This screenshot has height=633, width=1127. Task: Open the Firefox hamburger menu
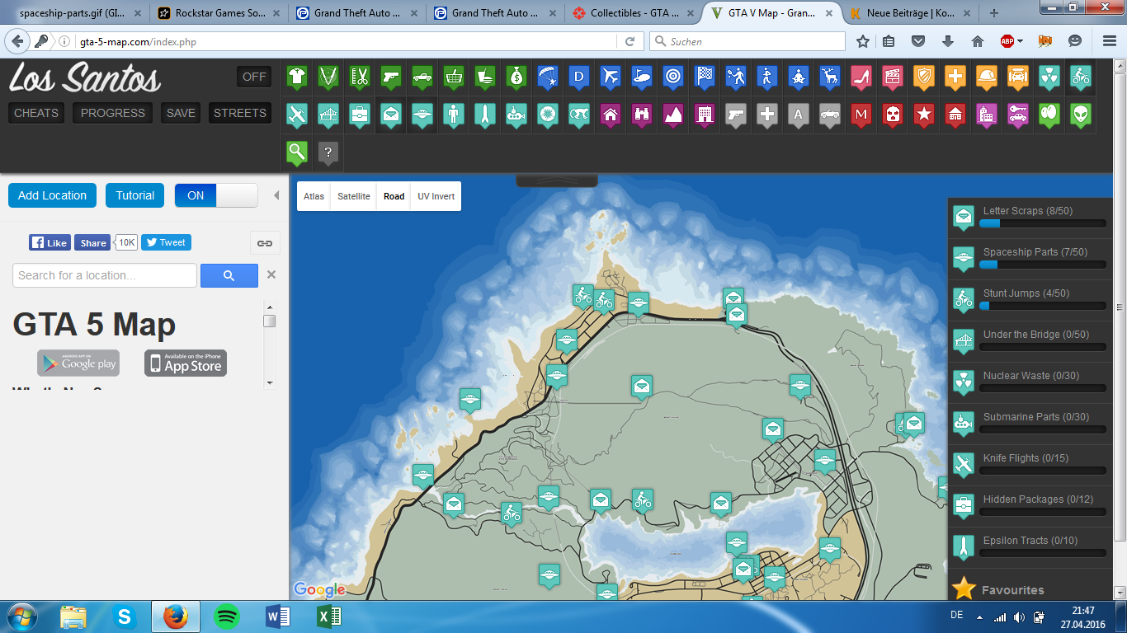1109,41
